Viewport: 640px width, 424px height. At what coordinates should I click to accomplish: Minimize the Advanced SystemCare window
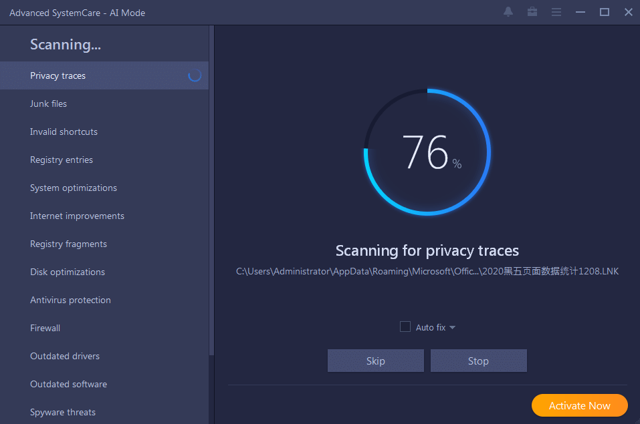580,12
